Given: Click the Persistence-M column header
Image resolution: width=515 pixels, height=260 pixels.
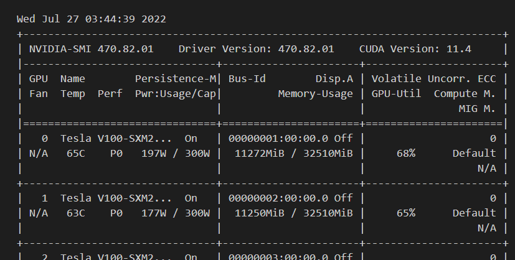Looking at the screenshot, I should (176, 79).
